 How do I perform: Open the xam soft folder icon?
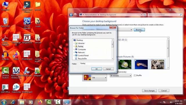pos(38,39)
